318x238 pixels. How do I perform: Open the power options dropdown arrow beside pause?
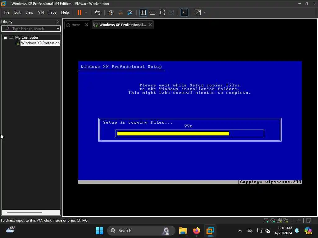click(86, 12)
